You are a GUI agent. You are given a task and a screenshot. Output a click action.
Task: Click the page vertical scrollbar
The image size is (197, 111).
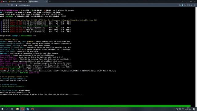click(196, 57)
